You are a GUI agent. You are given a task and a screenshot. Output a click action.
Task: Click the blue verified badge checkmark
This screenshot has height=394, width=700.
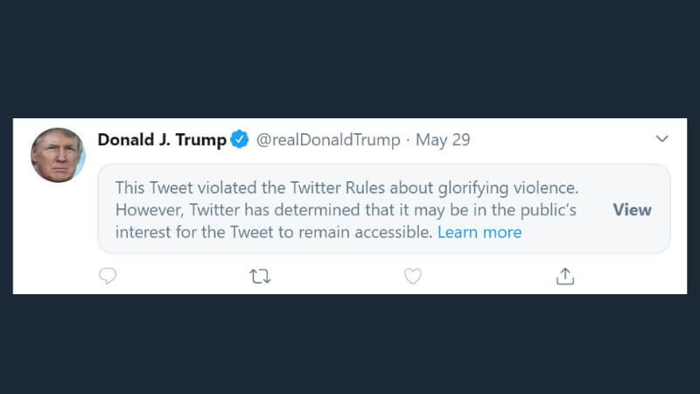(x=239, y=140)
